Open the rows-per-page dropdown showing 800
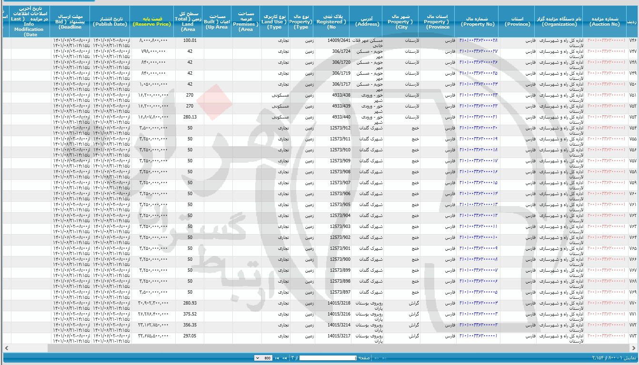Image resolution: width=639 pixels, height=365 pixels. (x=263, y=358)
